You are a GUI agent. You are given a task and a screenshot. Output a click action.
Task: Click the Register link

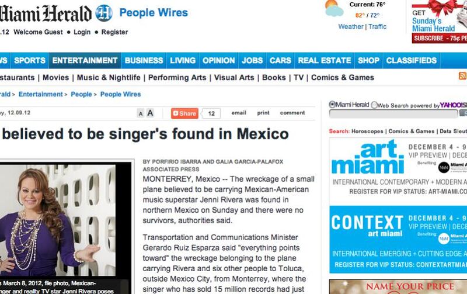pos(114,32)
